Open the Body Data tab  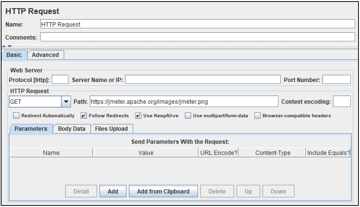[72, 129]
